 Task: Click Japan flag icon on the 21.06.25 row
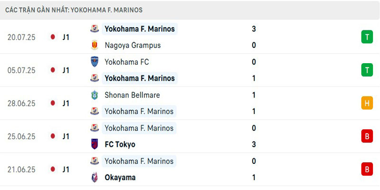(53, 170)
